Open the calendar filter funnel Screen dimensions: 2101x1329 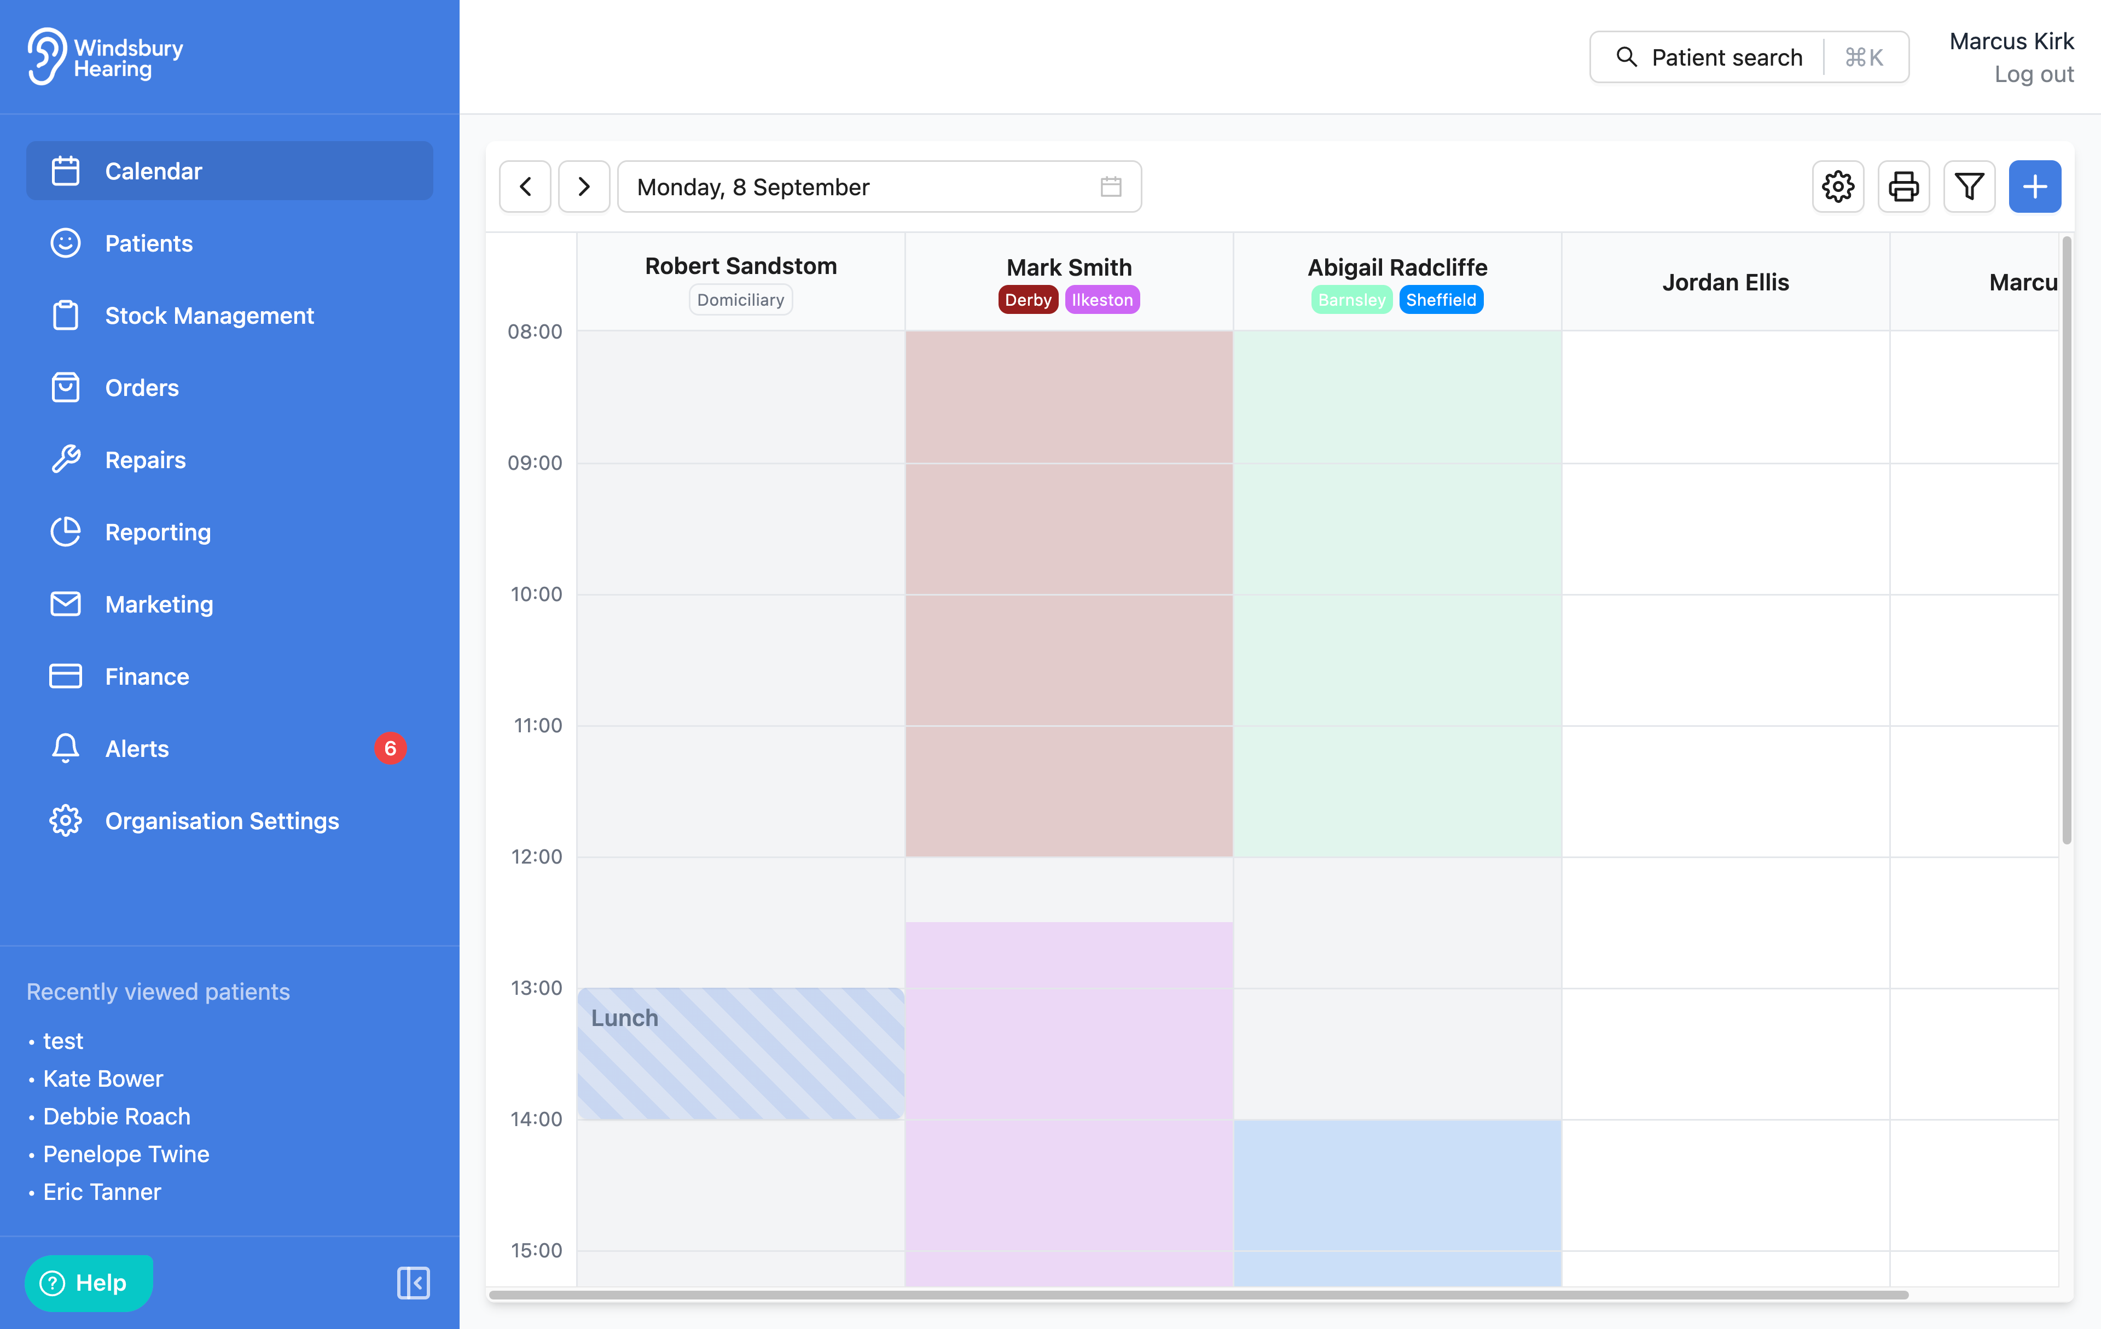pos(1969,186)
